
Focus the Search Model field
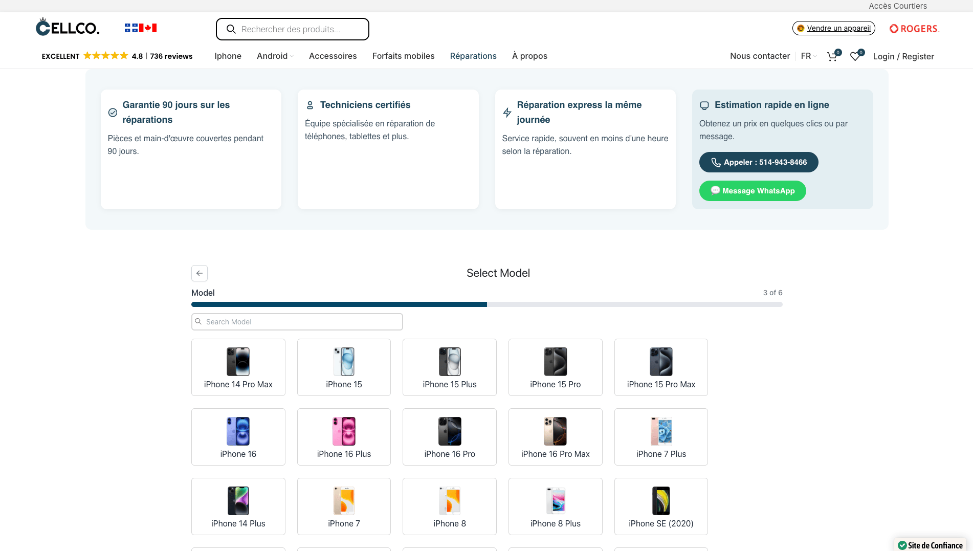[x=297, y=322]
